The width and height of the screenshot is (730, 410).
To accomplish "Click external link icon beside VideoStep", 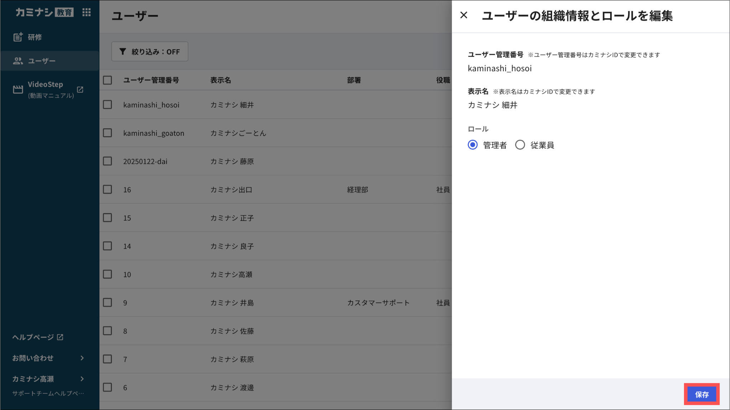I will click(80, 89).
